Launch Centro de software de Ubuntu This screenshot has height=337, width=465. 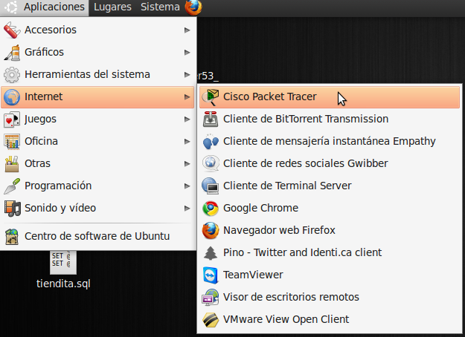[x=97, y=236]
